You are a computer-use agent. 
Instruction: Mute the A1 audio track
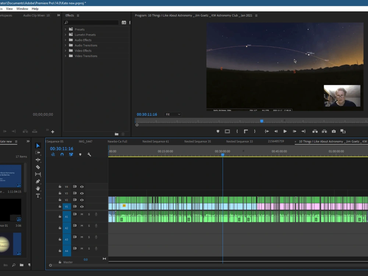pos(82,214)
